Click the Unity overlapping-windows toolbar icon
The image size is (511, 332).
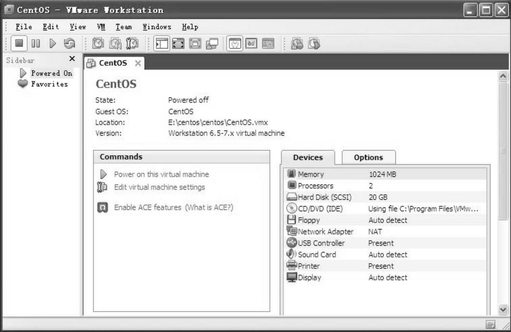(212, 44)
